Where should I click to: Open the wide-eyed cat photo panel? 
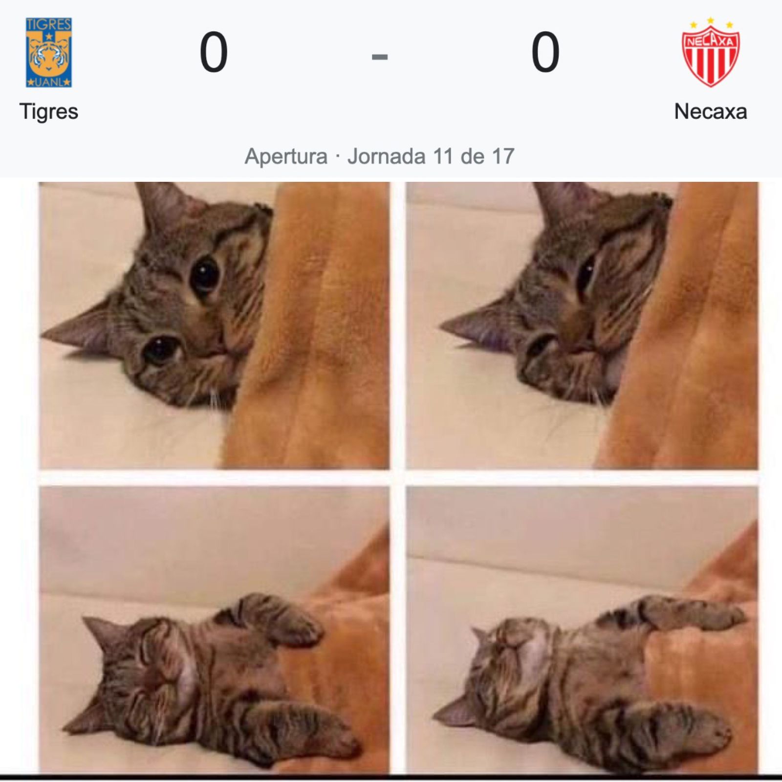pyautogui.click(x=214, y=326)
